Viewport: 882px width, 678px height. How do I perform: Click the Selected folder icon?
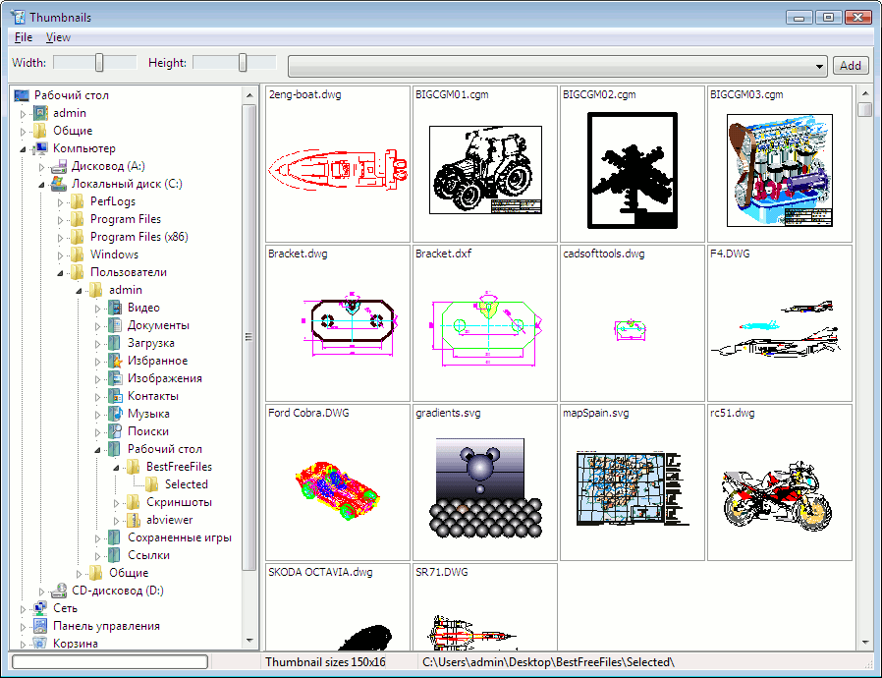[152, 484]
